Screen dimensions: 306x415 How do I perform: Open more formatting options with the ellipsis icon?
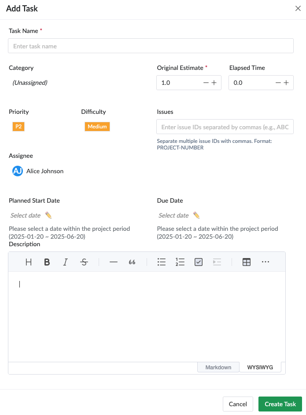click(x=265, y=262)
